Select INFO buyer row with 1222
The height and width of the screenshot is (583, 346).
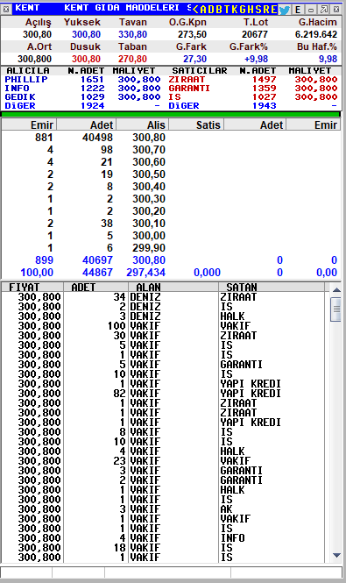82,89
